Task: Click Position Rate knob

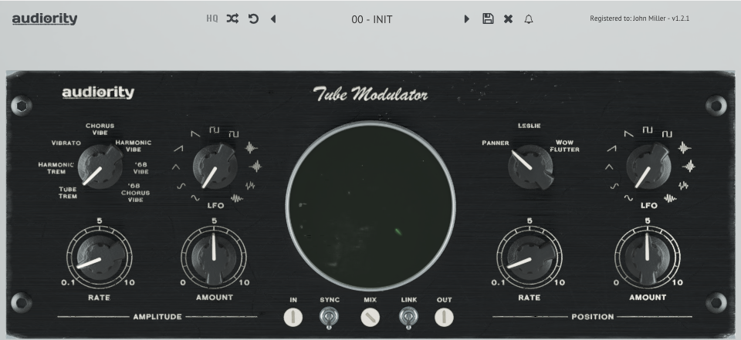Action: click(530, 258)
